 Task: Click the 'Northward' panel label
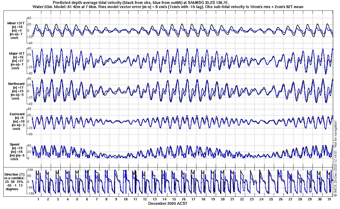coord(16,84)
